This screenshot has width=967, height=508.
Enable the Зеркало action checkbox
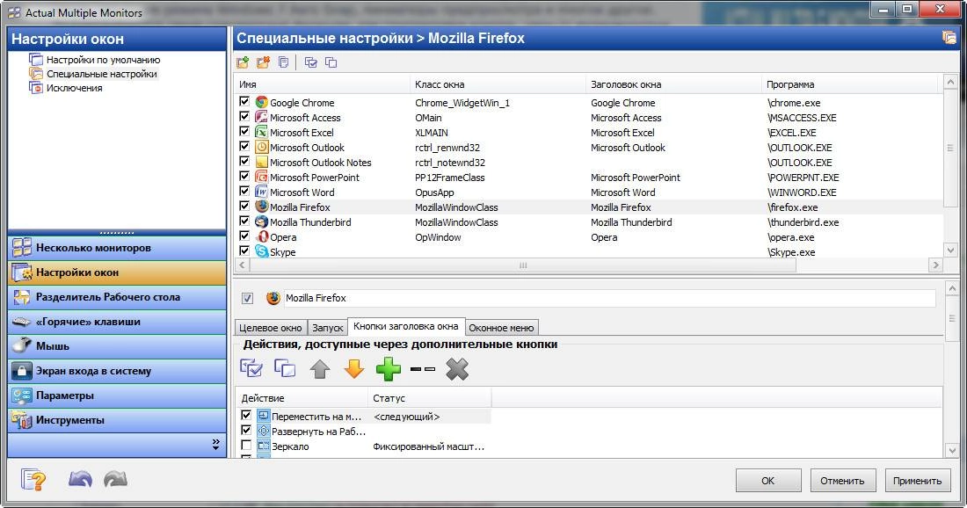click(x=246, y=445)
